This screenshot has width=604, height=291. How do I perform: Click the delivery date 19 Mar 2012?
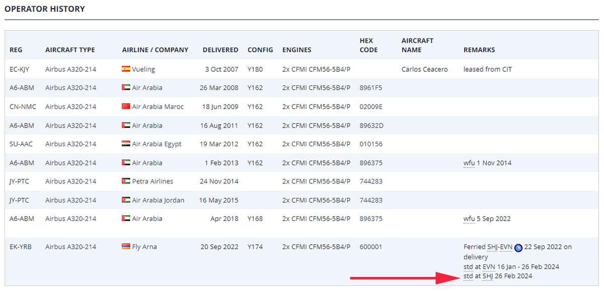pos(220,144)
